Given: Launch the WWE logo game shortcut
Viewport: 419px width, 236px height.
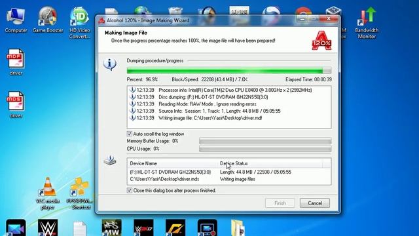Looking at the screenshot, I should pyautogui.click(x=48, y=227).
